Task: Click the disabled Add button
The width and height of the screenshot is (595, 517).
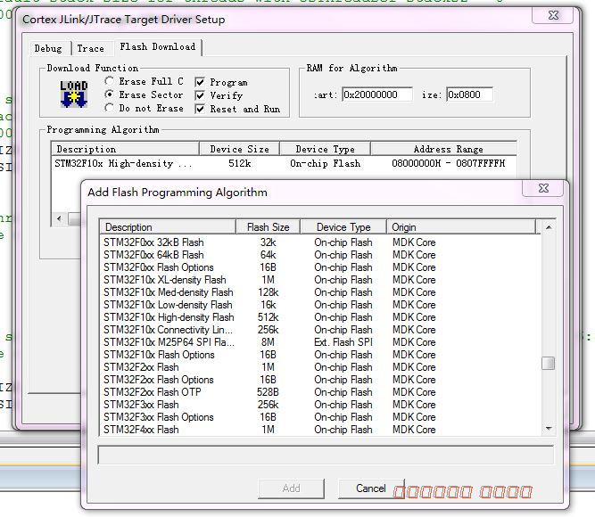Action: tap(291, 488)
